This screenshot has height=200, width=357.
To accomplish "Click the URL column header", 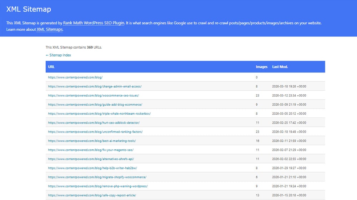I will pyautogui.click(x=51, y=67).
